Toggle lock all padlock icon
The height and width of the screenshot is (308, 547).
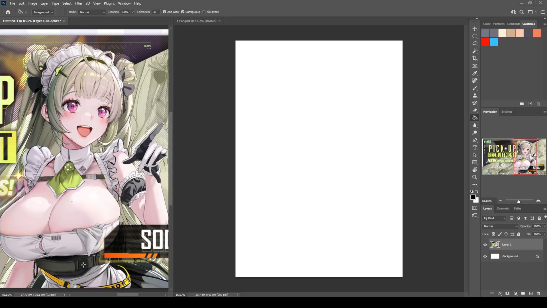(x=519, y=234)
